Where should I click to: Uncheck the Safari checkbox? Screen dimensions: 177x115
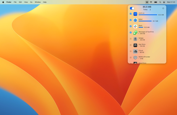click(131, 20)
